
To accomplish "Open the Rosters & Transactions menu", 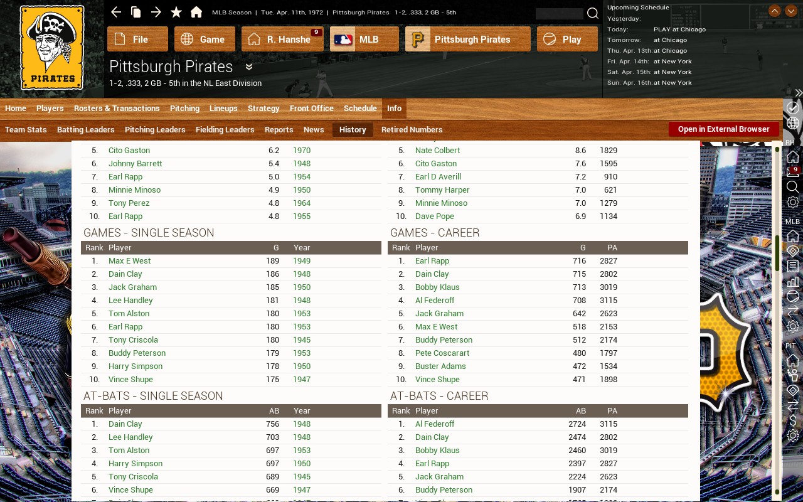I will click(x=117, y=108).
